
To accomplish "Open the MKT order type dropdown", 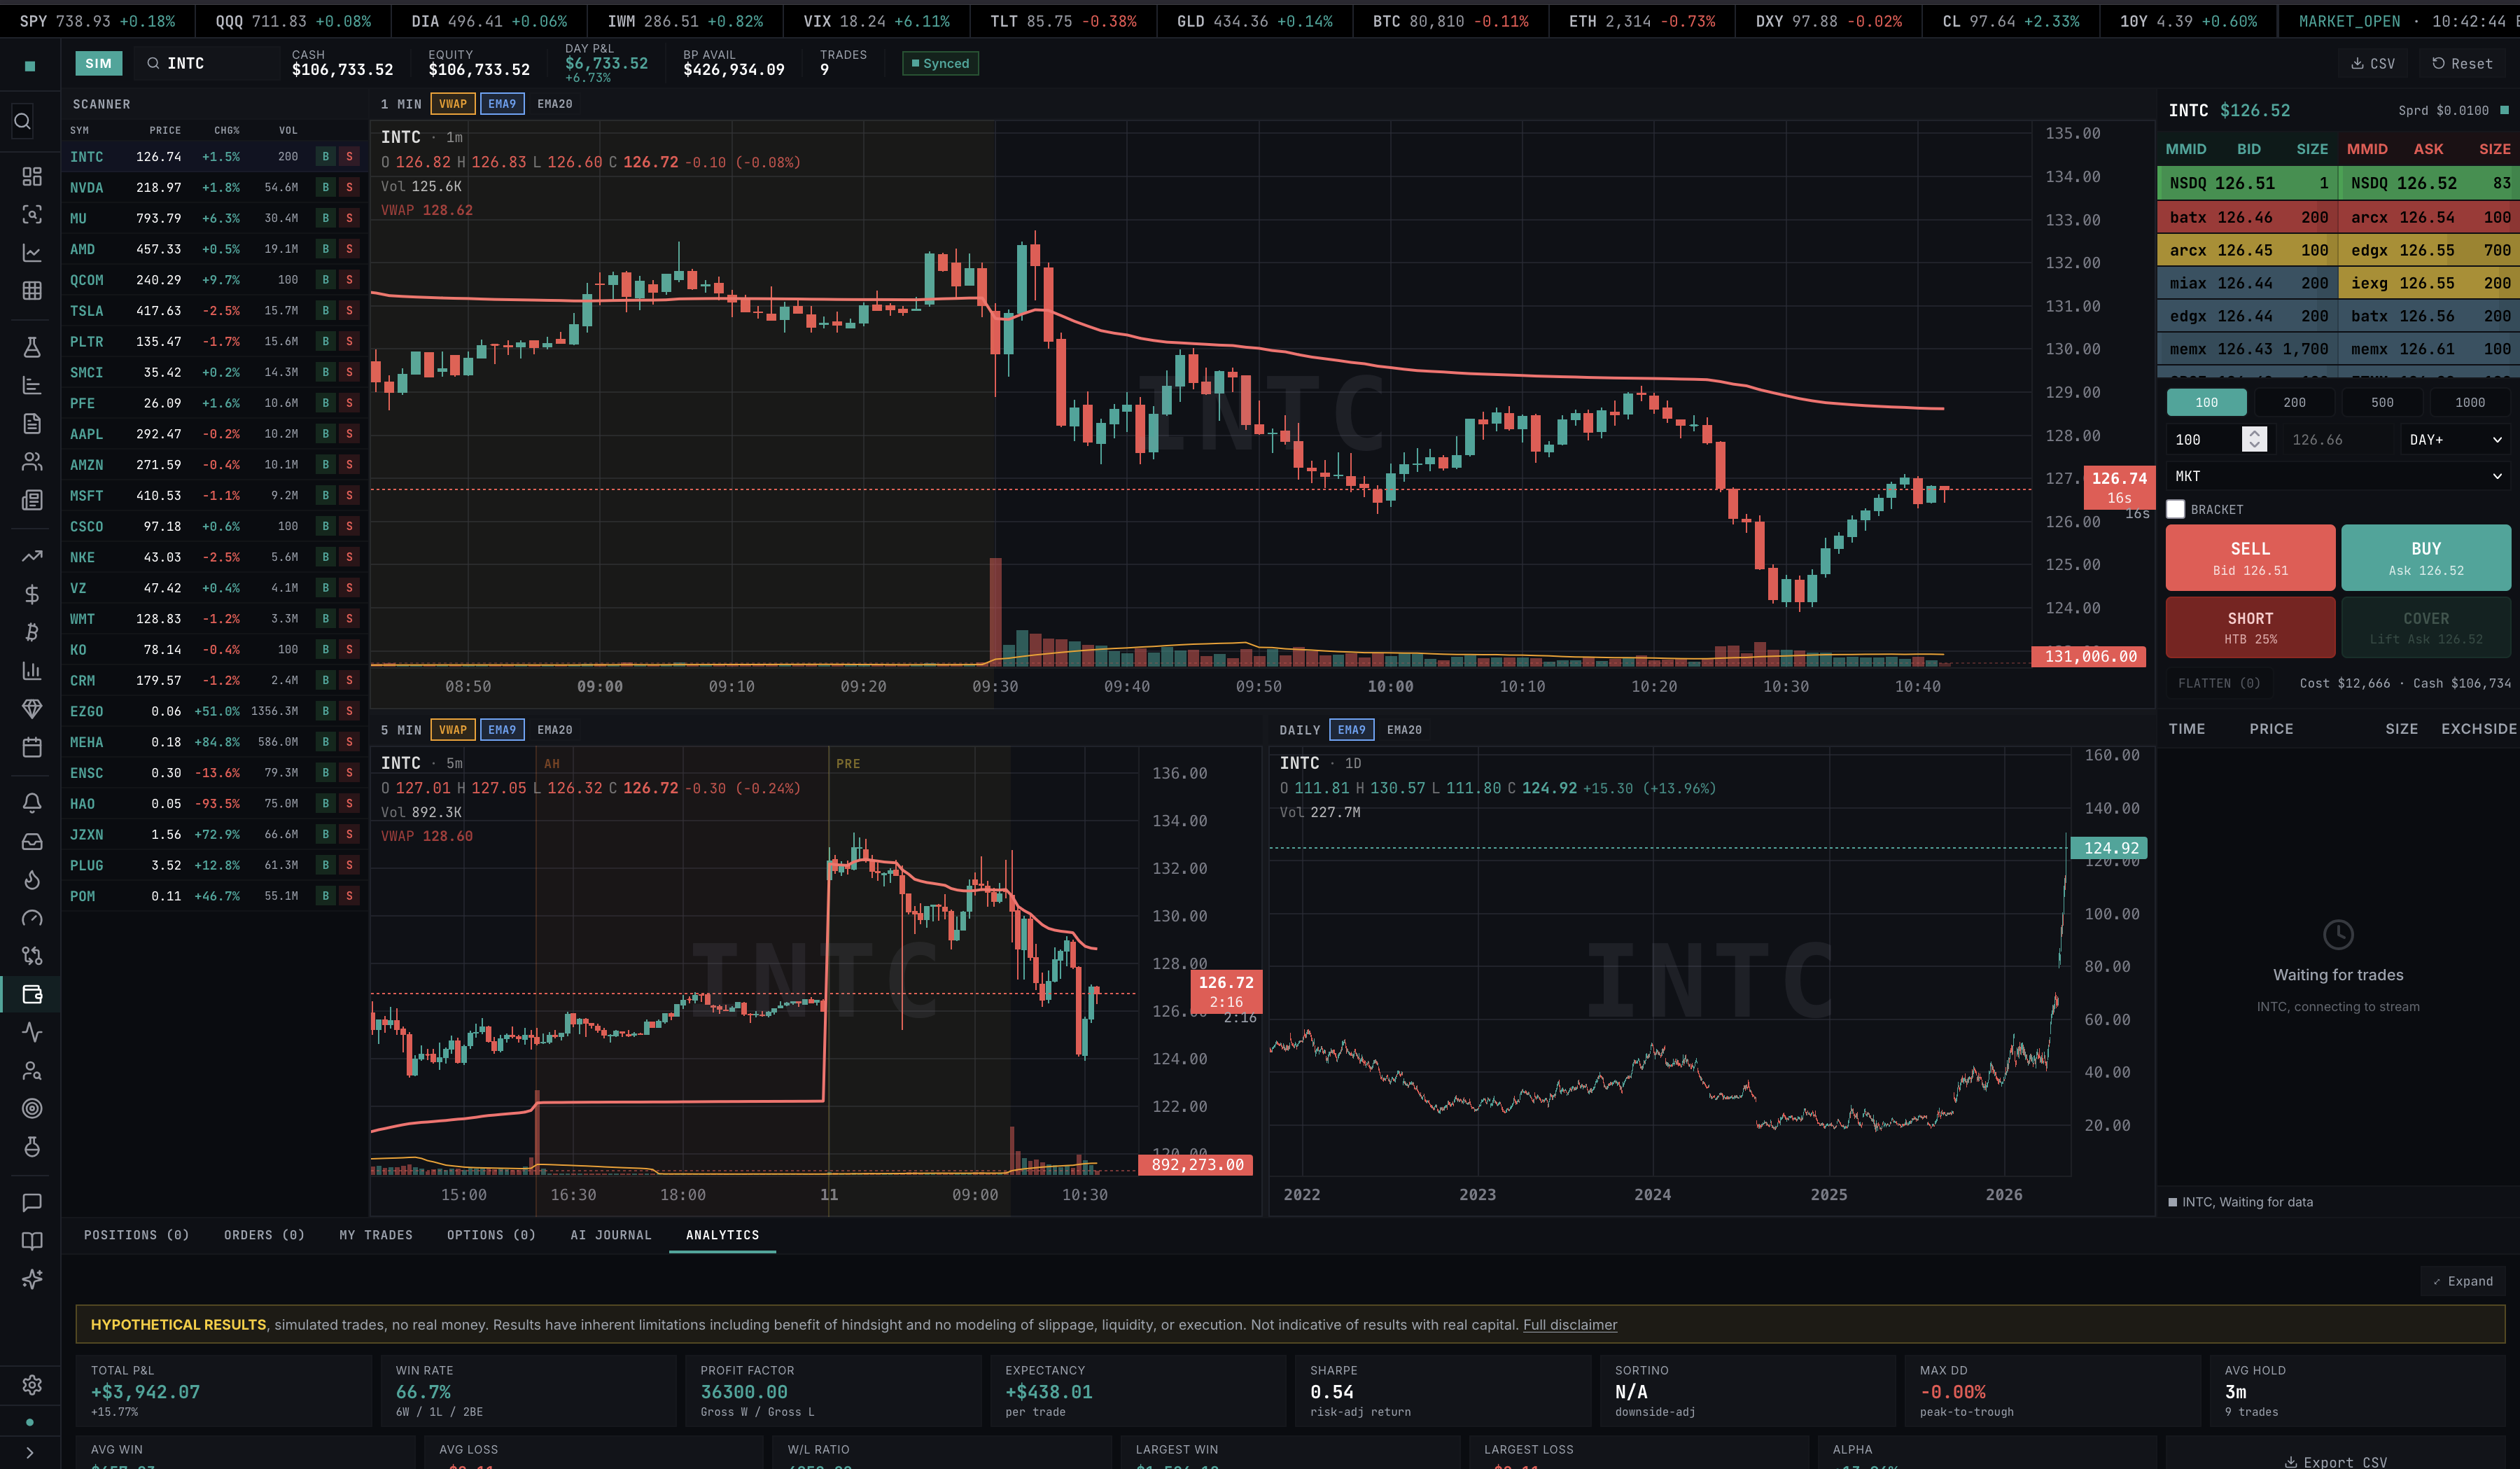I will [x=2337, y=476].
